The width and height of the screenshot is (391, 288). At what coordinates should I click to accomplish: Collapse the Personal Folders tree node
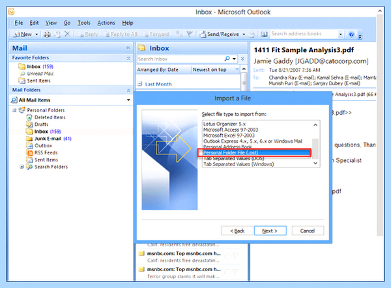click(x=14, y=110)
